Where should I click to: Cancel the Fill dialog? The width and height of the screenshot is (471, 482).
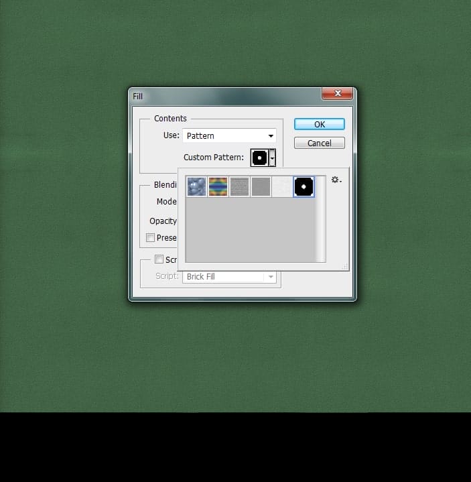point(320,143)
